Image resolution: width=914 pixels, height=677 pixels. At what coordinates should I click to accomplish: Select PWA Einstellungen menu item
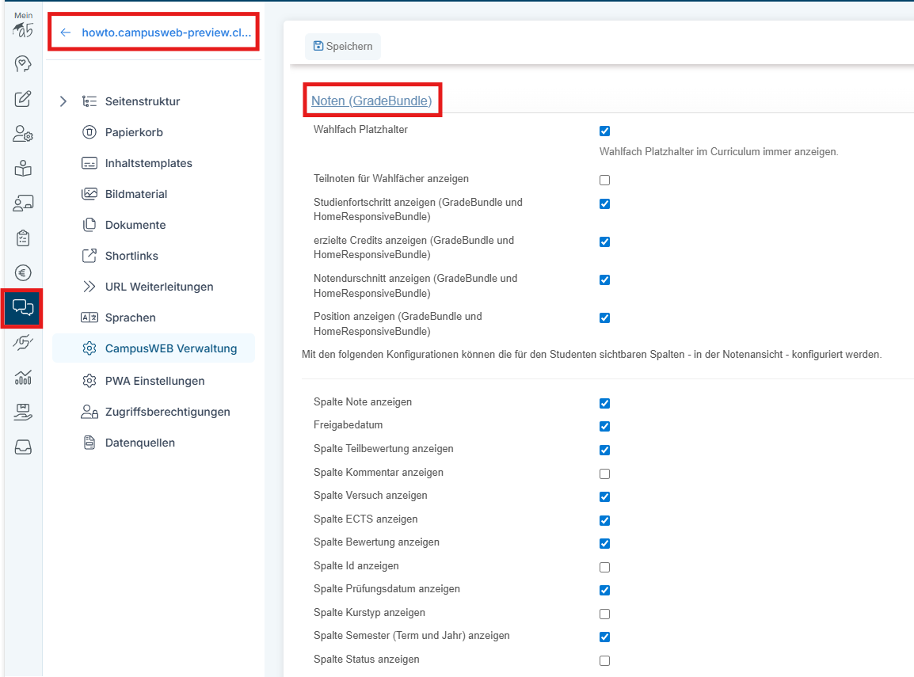point(154,381)
